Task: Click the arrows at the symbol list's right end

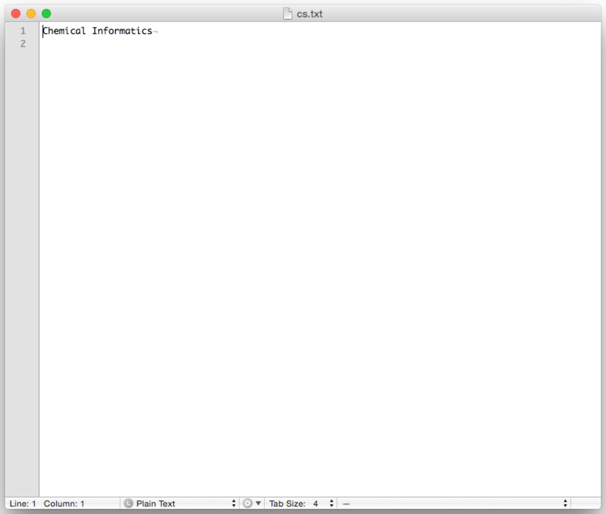Action: [x=565, y=503]
